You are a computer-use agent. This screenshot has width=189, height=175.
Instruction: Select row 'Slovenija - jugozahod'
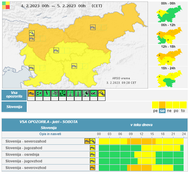(94, 148)
